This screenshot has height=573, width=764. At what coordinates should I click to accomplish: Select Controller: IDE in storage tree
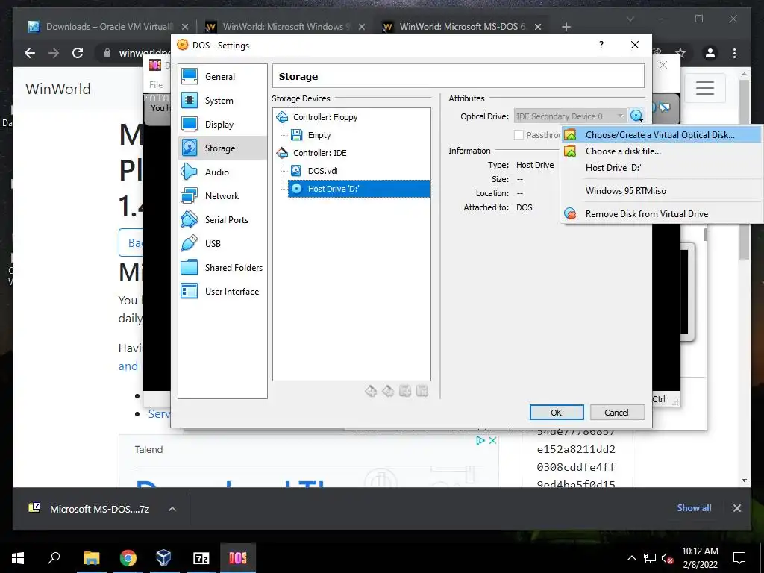319,153
